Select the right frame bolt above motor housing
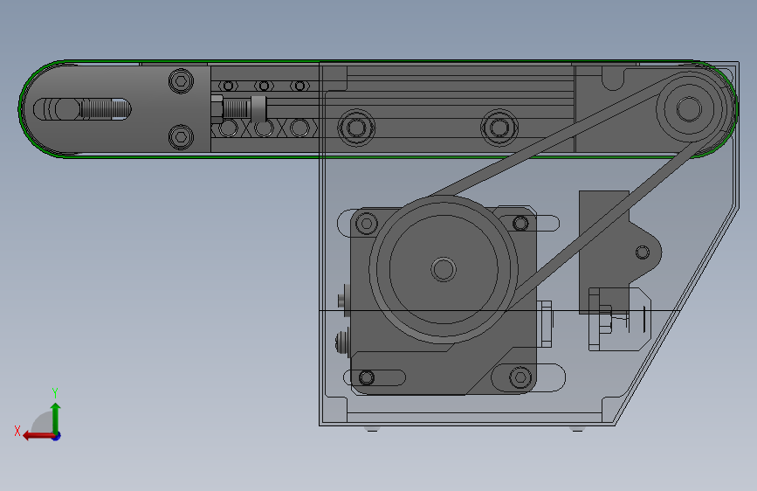 [x=499, y=128]
